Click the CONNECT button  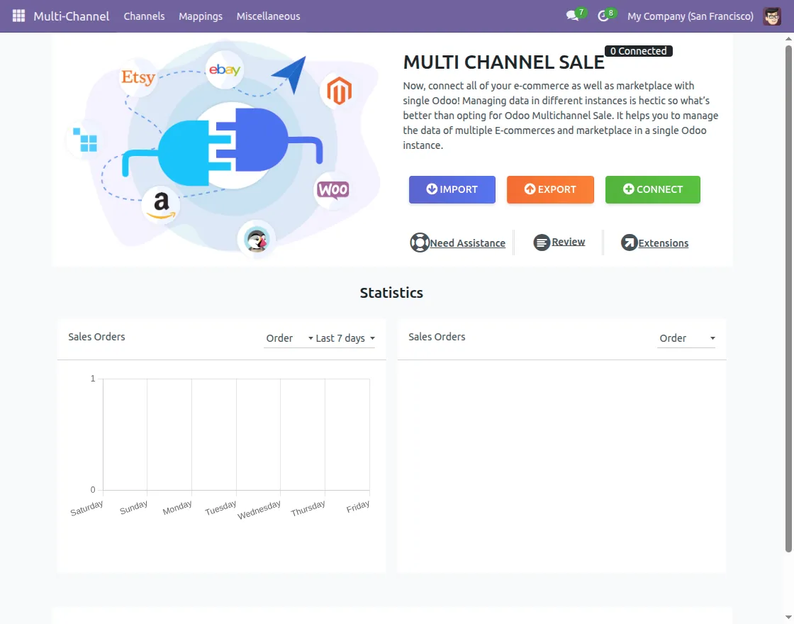point(652,189)
